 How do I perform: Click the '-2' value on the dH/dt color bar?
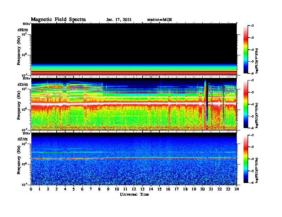coord(252,26)
